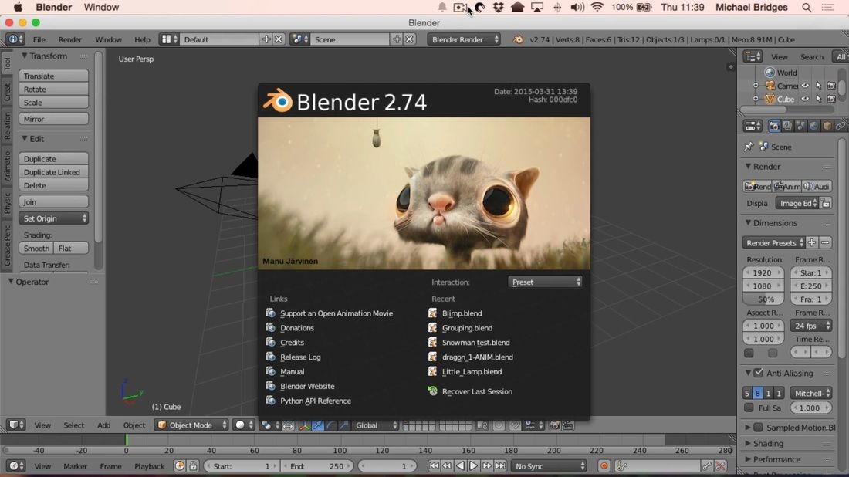849x477 pixels.
Task: Toggle camera renderability for the Camera object
Action: point(830,86)
